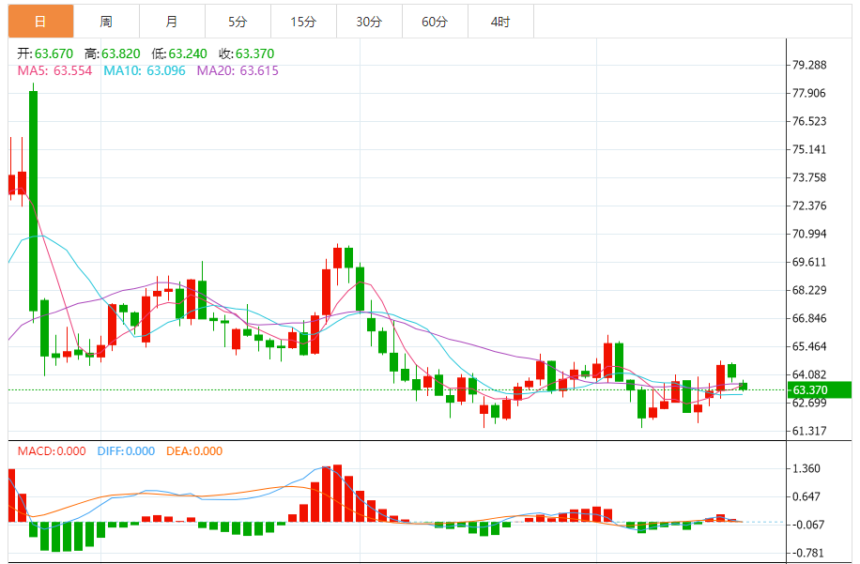Click the 79.288 price axis label
This screenshot has width=860, height=564.
(809, 65)
